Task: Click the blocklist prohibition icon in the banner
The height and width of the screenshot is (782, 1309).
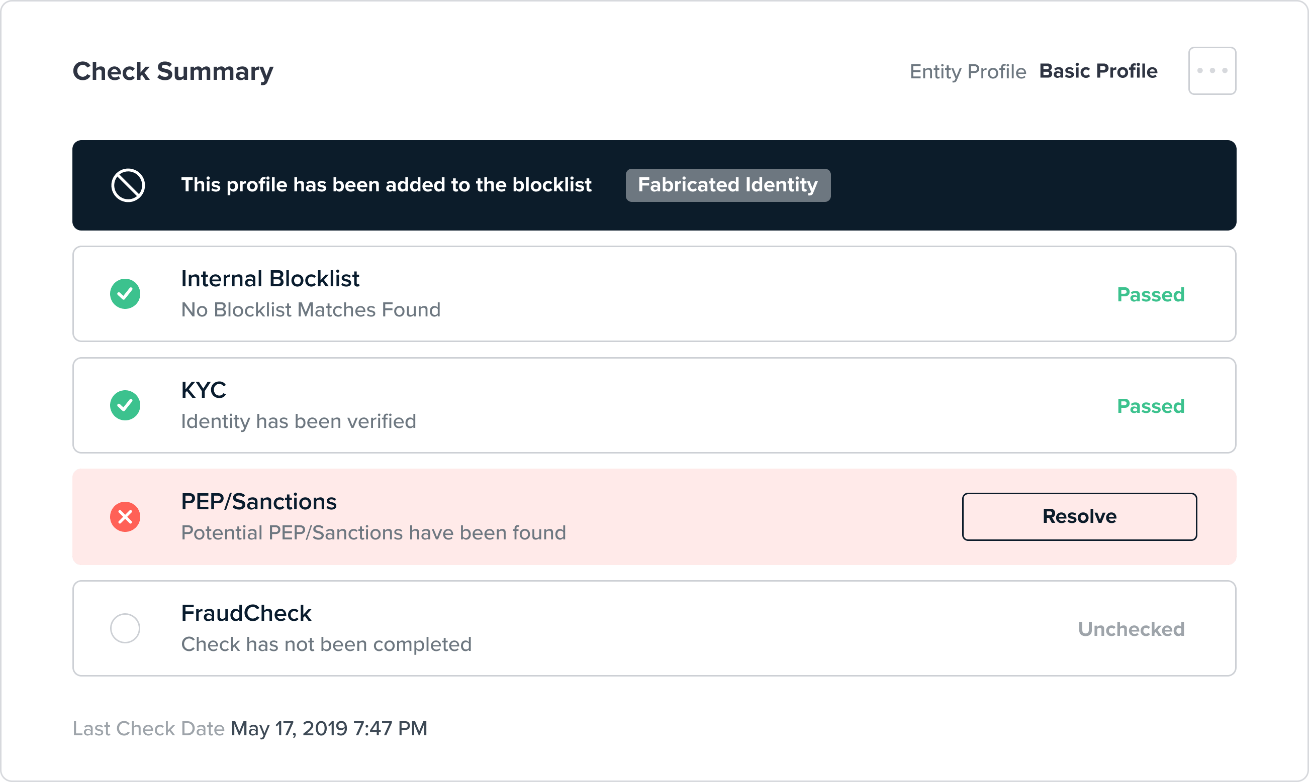Action: (x=128, y=185)
